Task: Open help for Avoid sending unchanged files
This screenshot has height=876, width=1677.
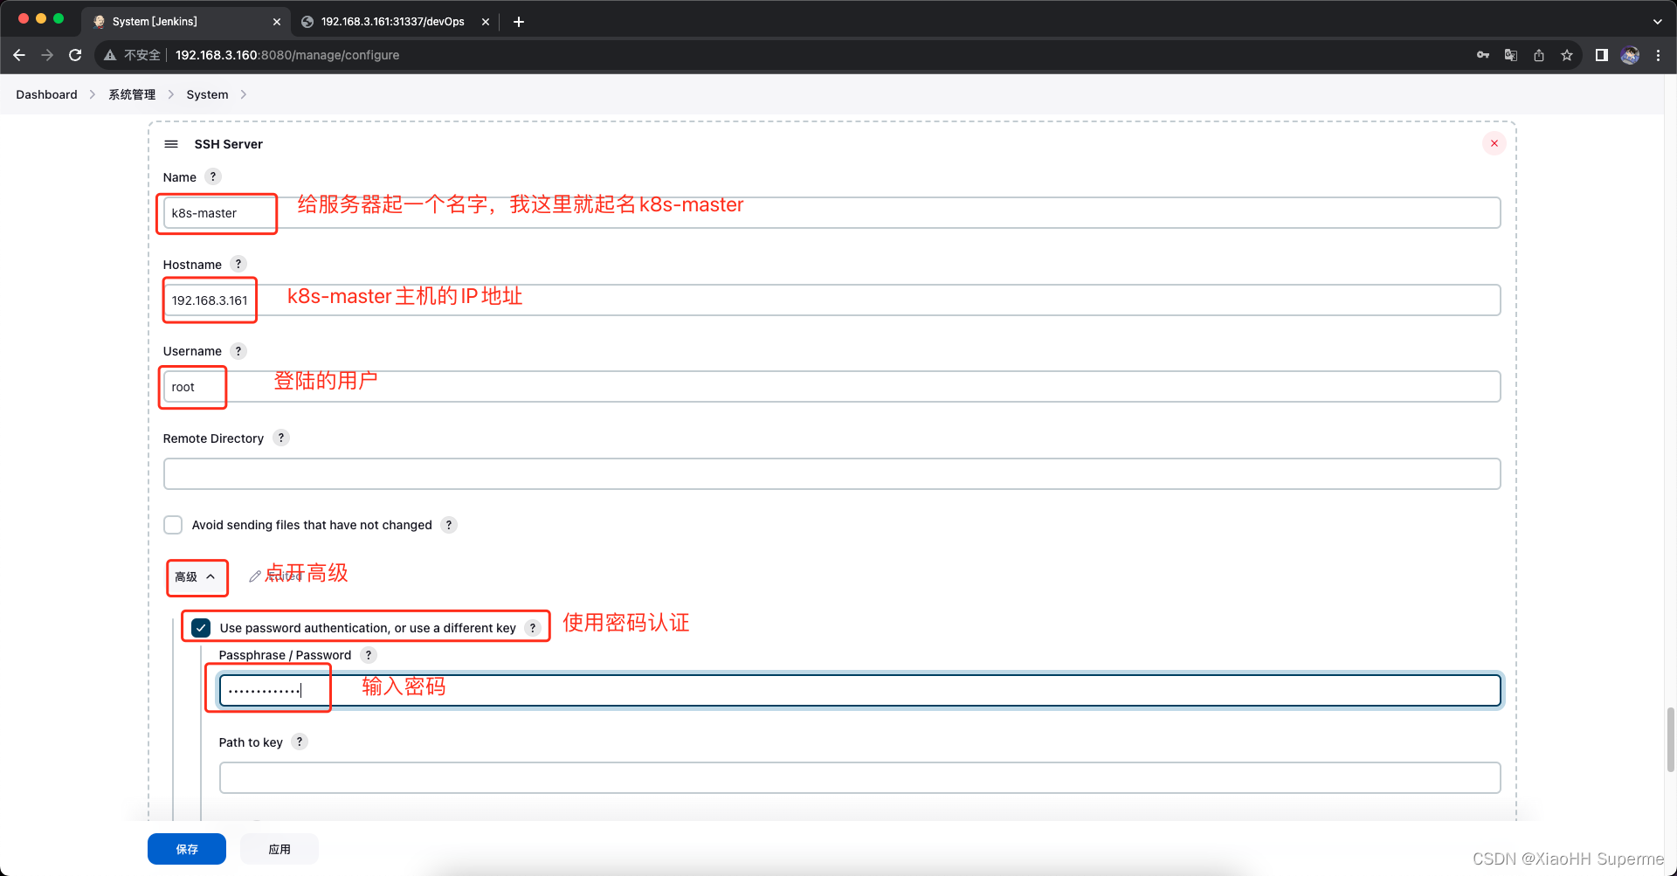Action: (x=449, y=525)
